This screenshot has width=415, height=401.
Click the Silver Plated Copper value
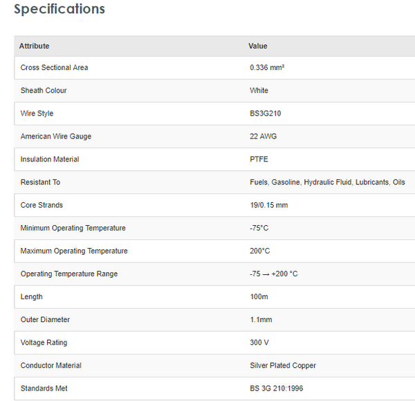283,365
